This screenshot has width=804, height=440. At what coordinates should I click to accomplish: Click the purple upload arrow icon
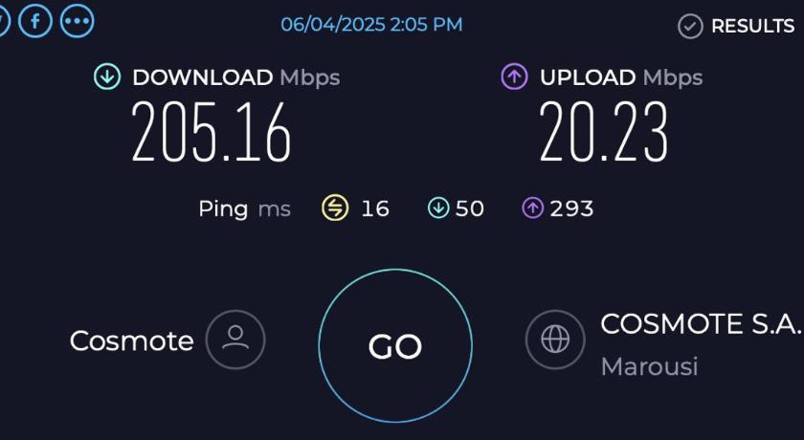pos(514,77)
